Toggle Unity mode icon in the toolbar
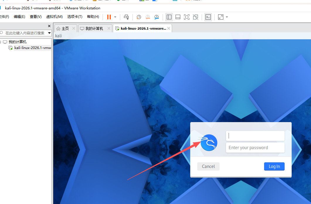This screenshot has height=204, width=311. pos(196,17)
